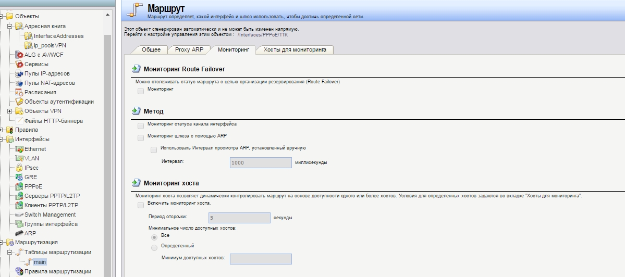Click the Адресная книга folder icon

19,26
